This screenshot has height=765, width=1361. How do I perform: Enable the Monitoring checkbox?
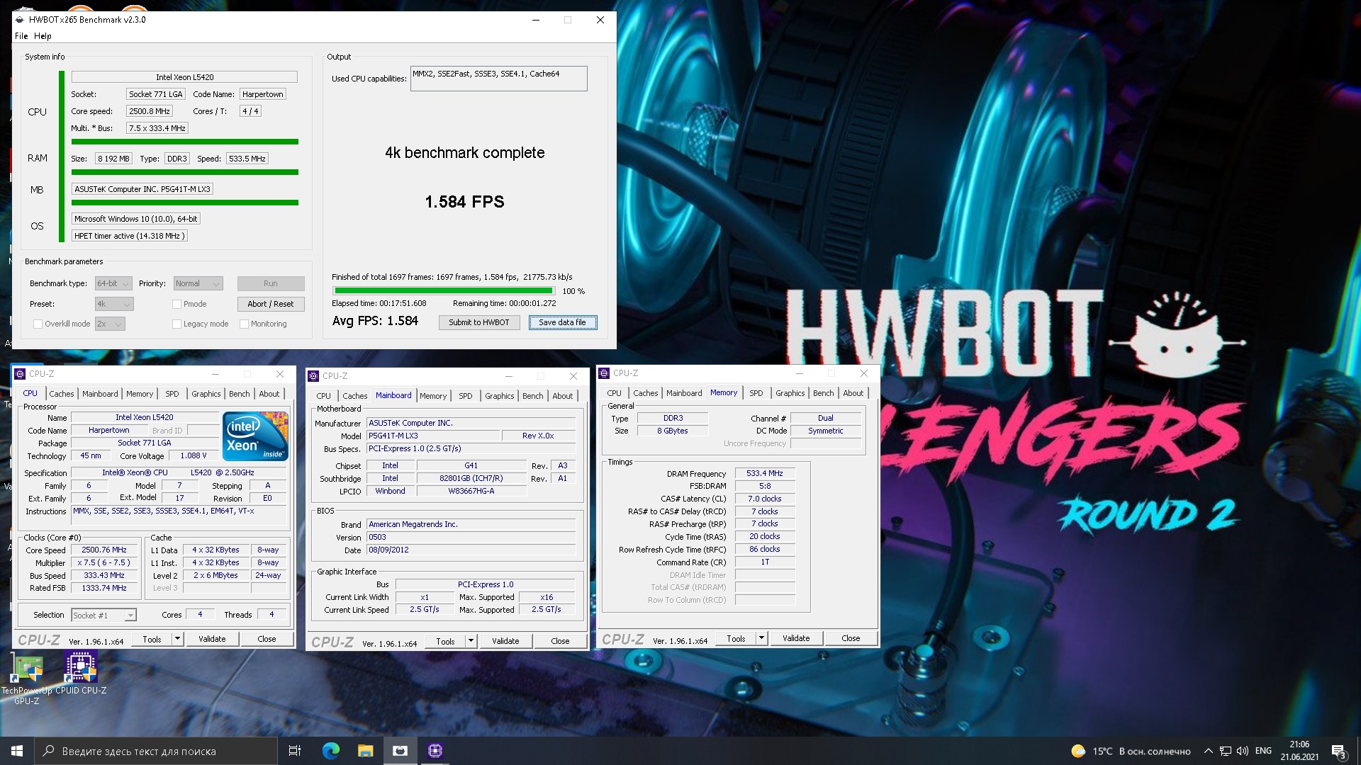click(245, 324)
